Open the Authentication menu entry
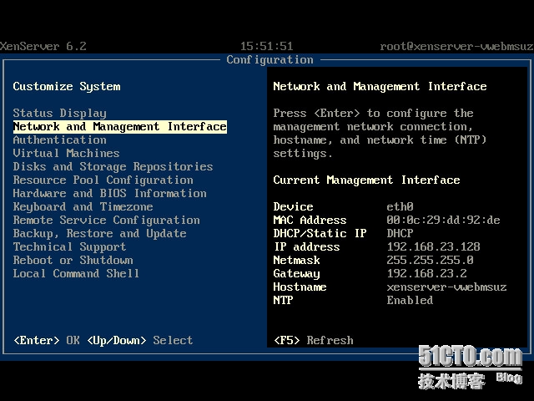This screenshot has width=534, height=401. tap(60, 140)
